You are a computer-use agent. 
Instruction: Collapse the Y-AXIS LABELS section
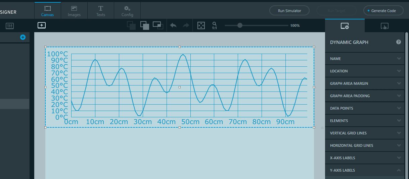(x=365, y=170)
